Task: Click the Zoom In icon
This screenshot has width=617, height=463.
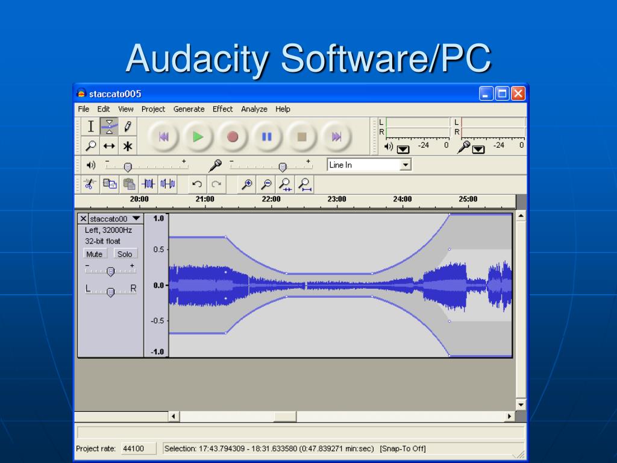Action: [246, 184]
